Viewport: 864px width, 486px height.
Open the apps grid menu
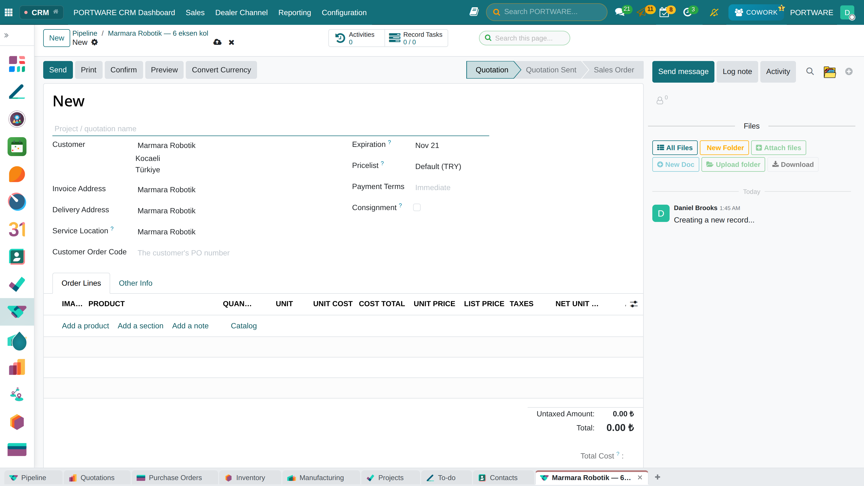click(x=9, y=12)
